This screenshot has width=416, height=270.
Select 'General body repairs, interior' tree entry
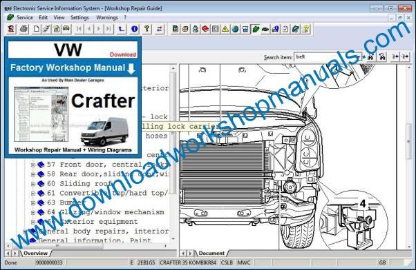tap(104, 231)
